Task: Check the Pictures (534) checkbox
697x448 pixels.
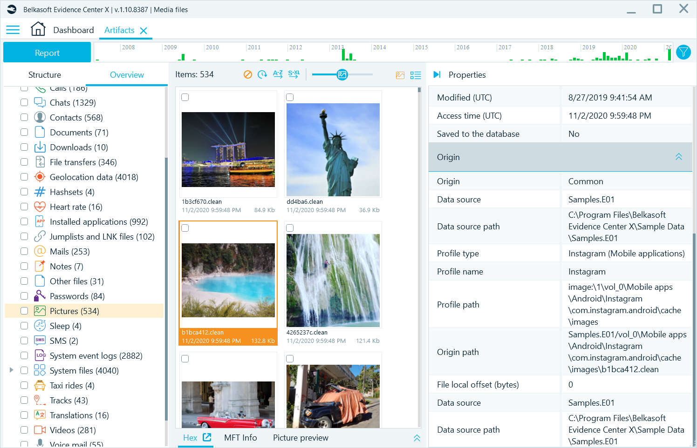Action: point(24,311)
